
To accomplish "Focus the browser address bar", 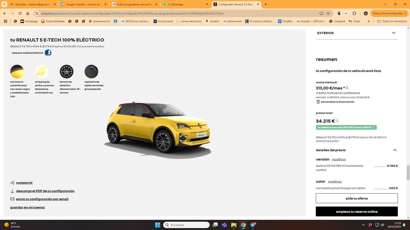I will click(x=178, y=13).
